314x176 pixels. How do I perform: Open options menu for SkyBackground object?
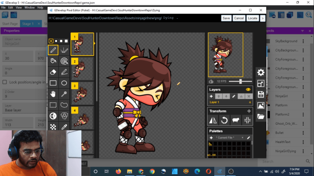coord(303,41)
